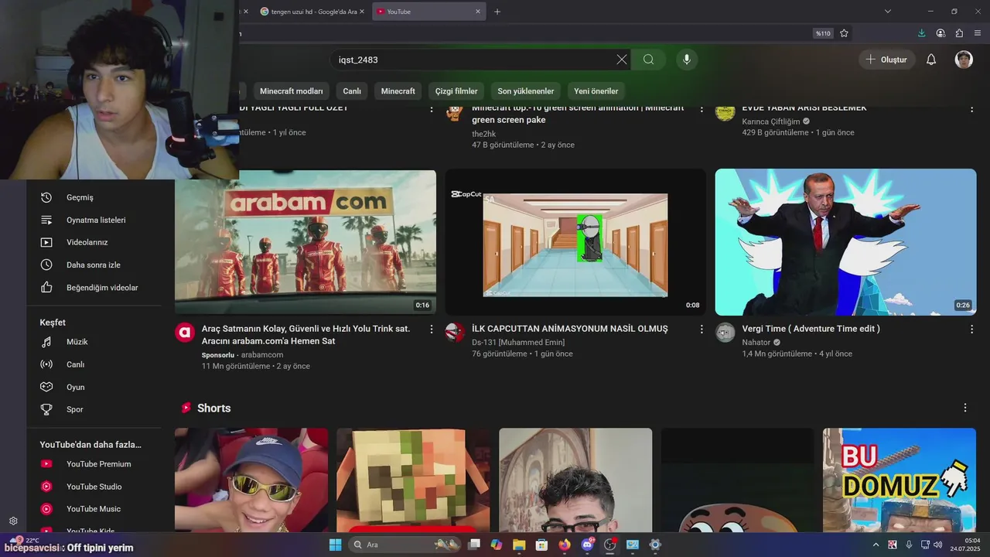Open the Minecraft zombie Short thumbnail
This screenshot has height=557, width=990.
tap(413, 480)
